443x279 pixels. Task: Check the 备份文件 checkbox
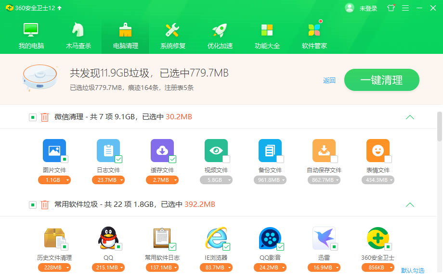click(x=281, y=159)
